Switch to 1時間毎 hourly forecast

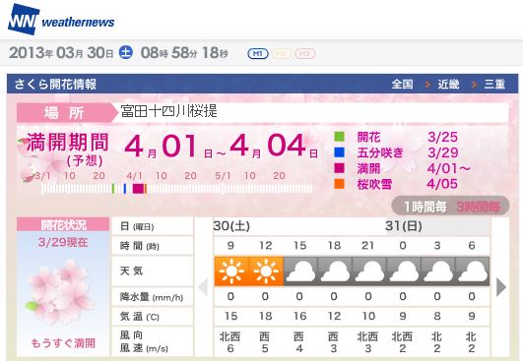pos(425,207)
